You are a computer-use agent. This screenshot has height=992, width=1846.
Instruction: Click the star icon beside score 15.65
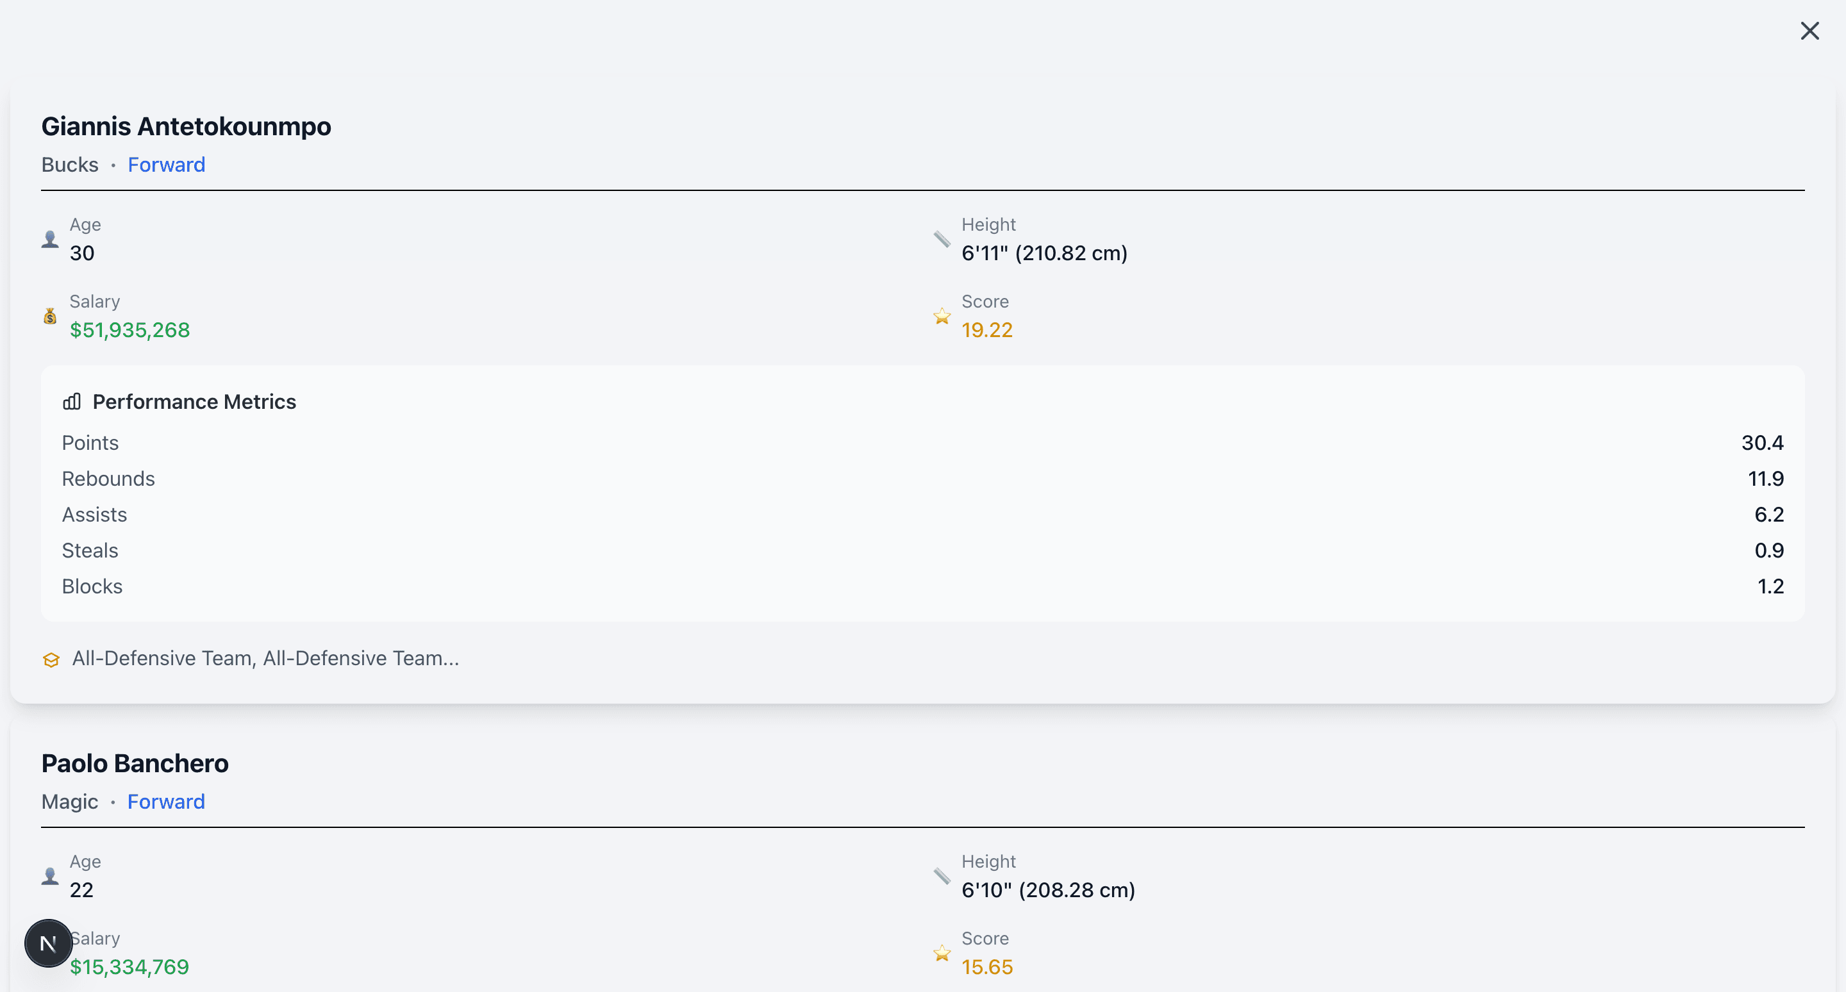[942, 954]
